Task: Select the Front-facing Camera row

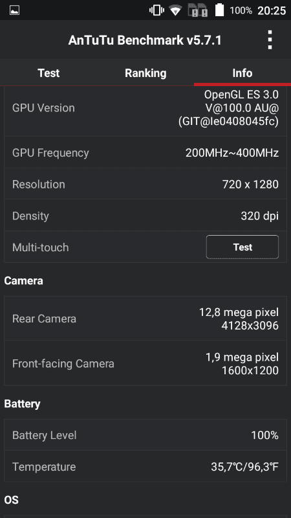Action: tap(145, 363)
